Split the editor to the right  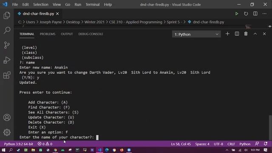point(255,14)
